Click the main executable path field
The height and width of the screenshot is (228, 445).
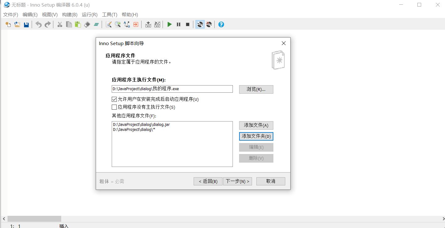click(x=172, y=89)
